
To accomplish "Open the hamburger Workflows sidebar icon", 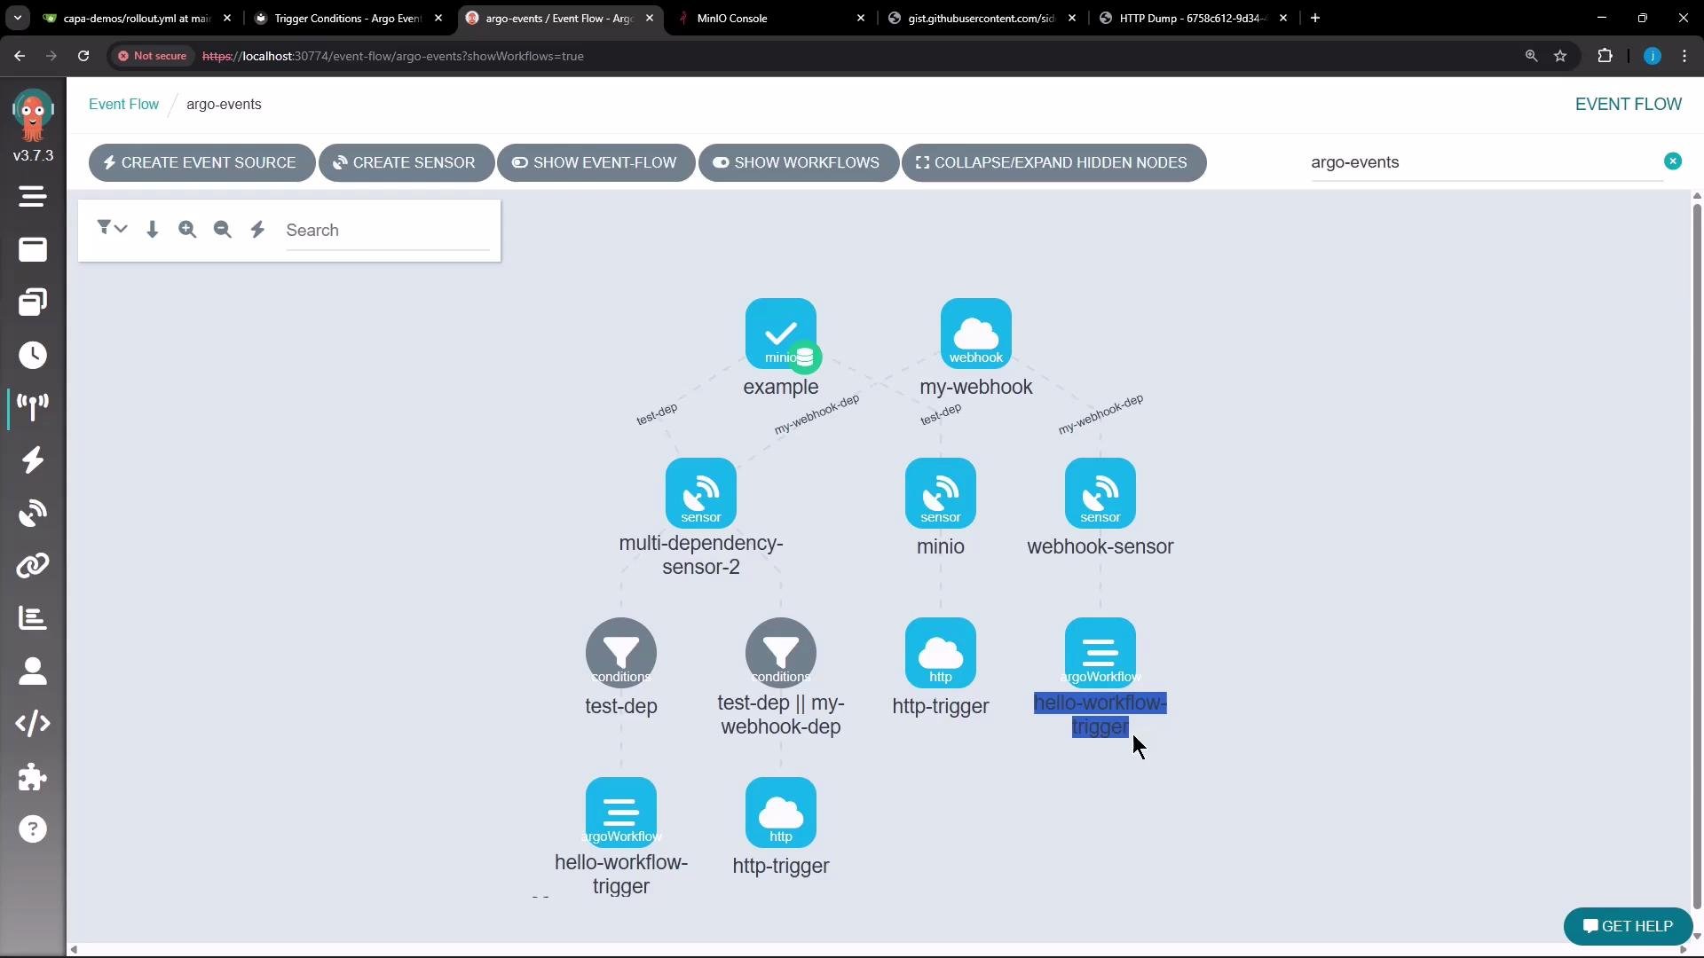I will (x=33, y=196).
